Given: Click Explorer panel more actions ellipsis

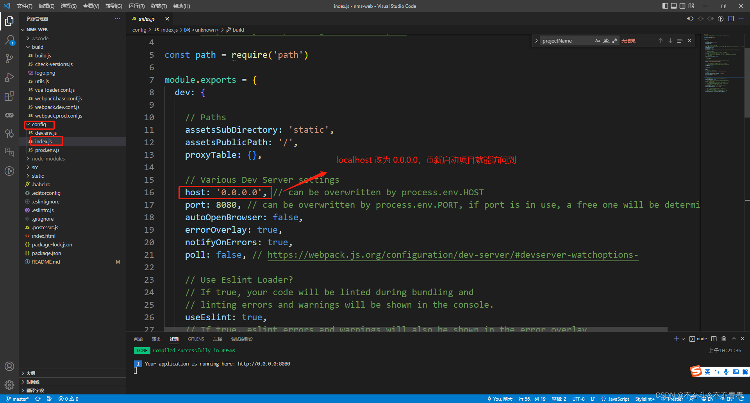Looking at the screenshot, I should click(117, 19).
